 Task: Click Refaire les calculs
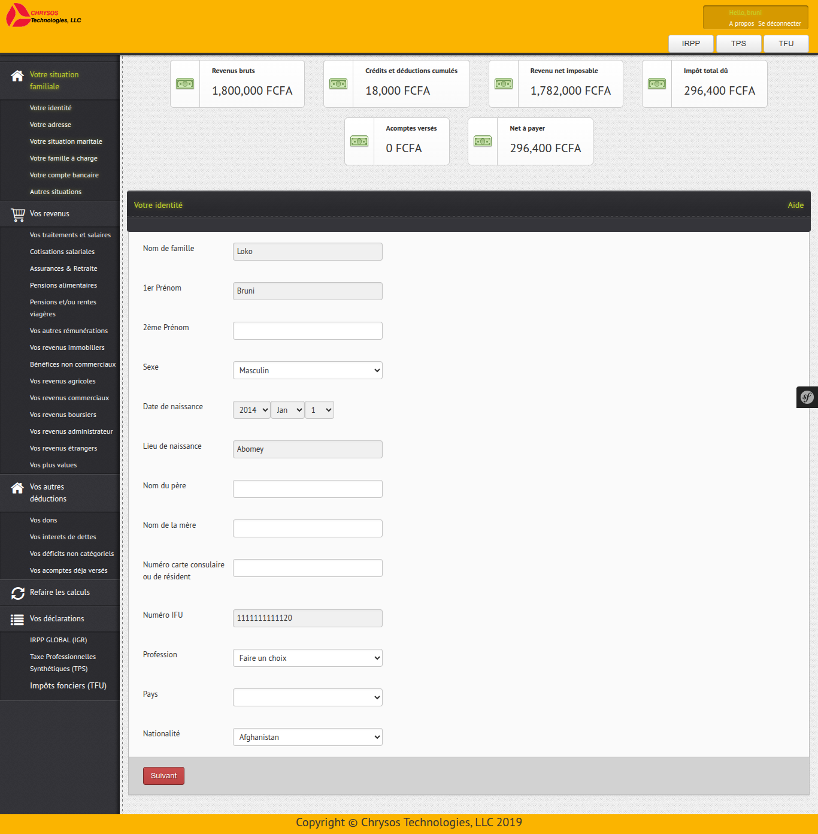point(60,593)
